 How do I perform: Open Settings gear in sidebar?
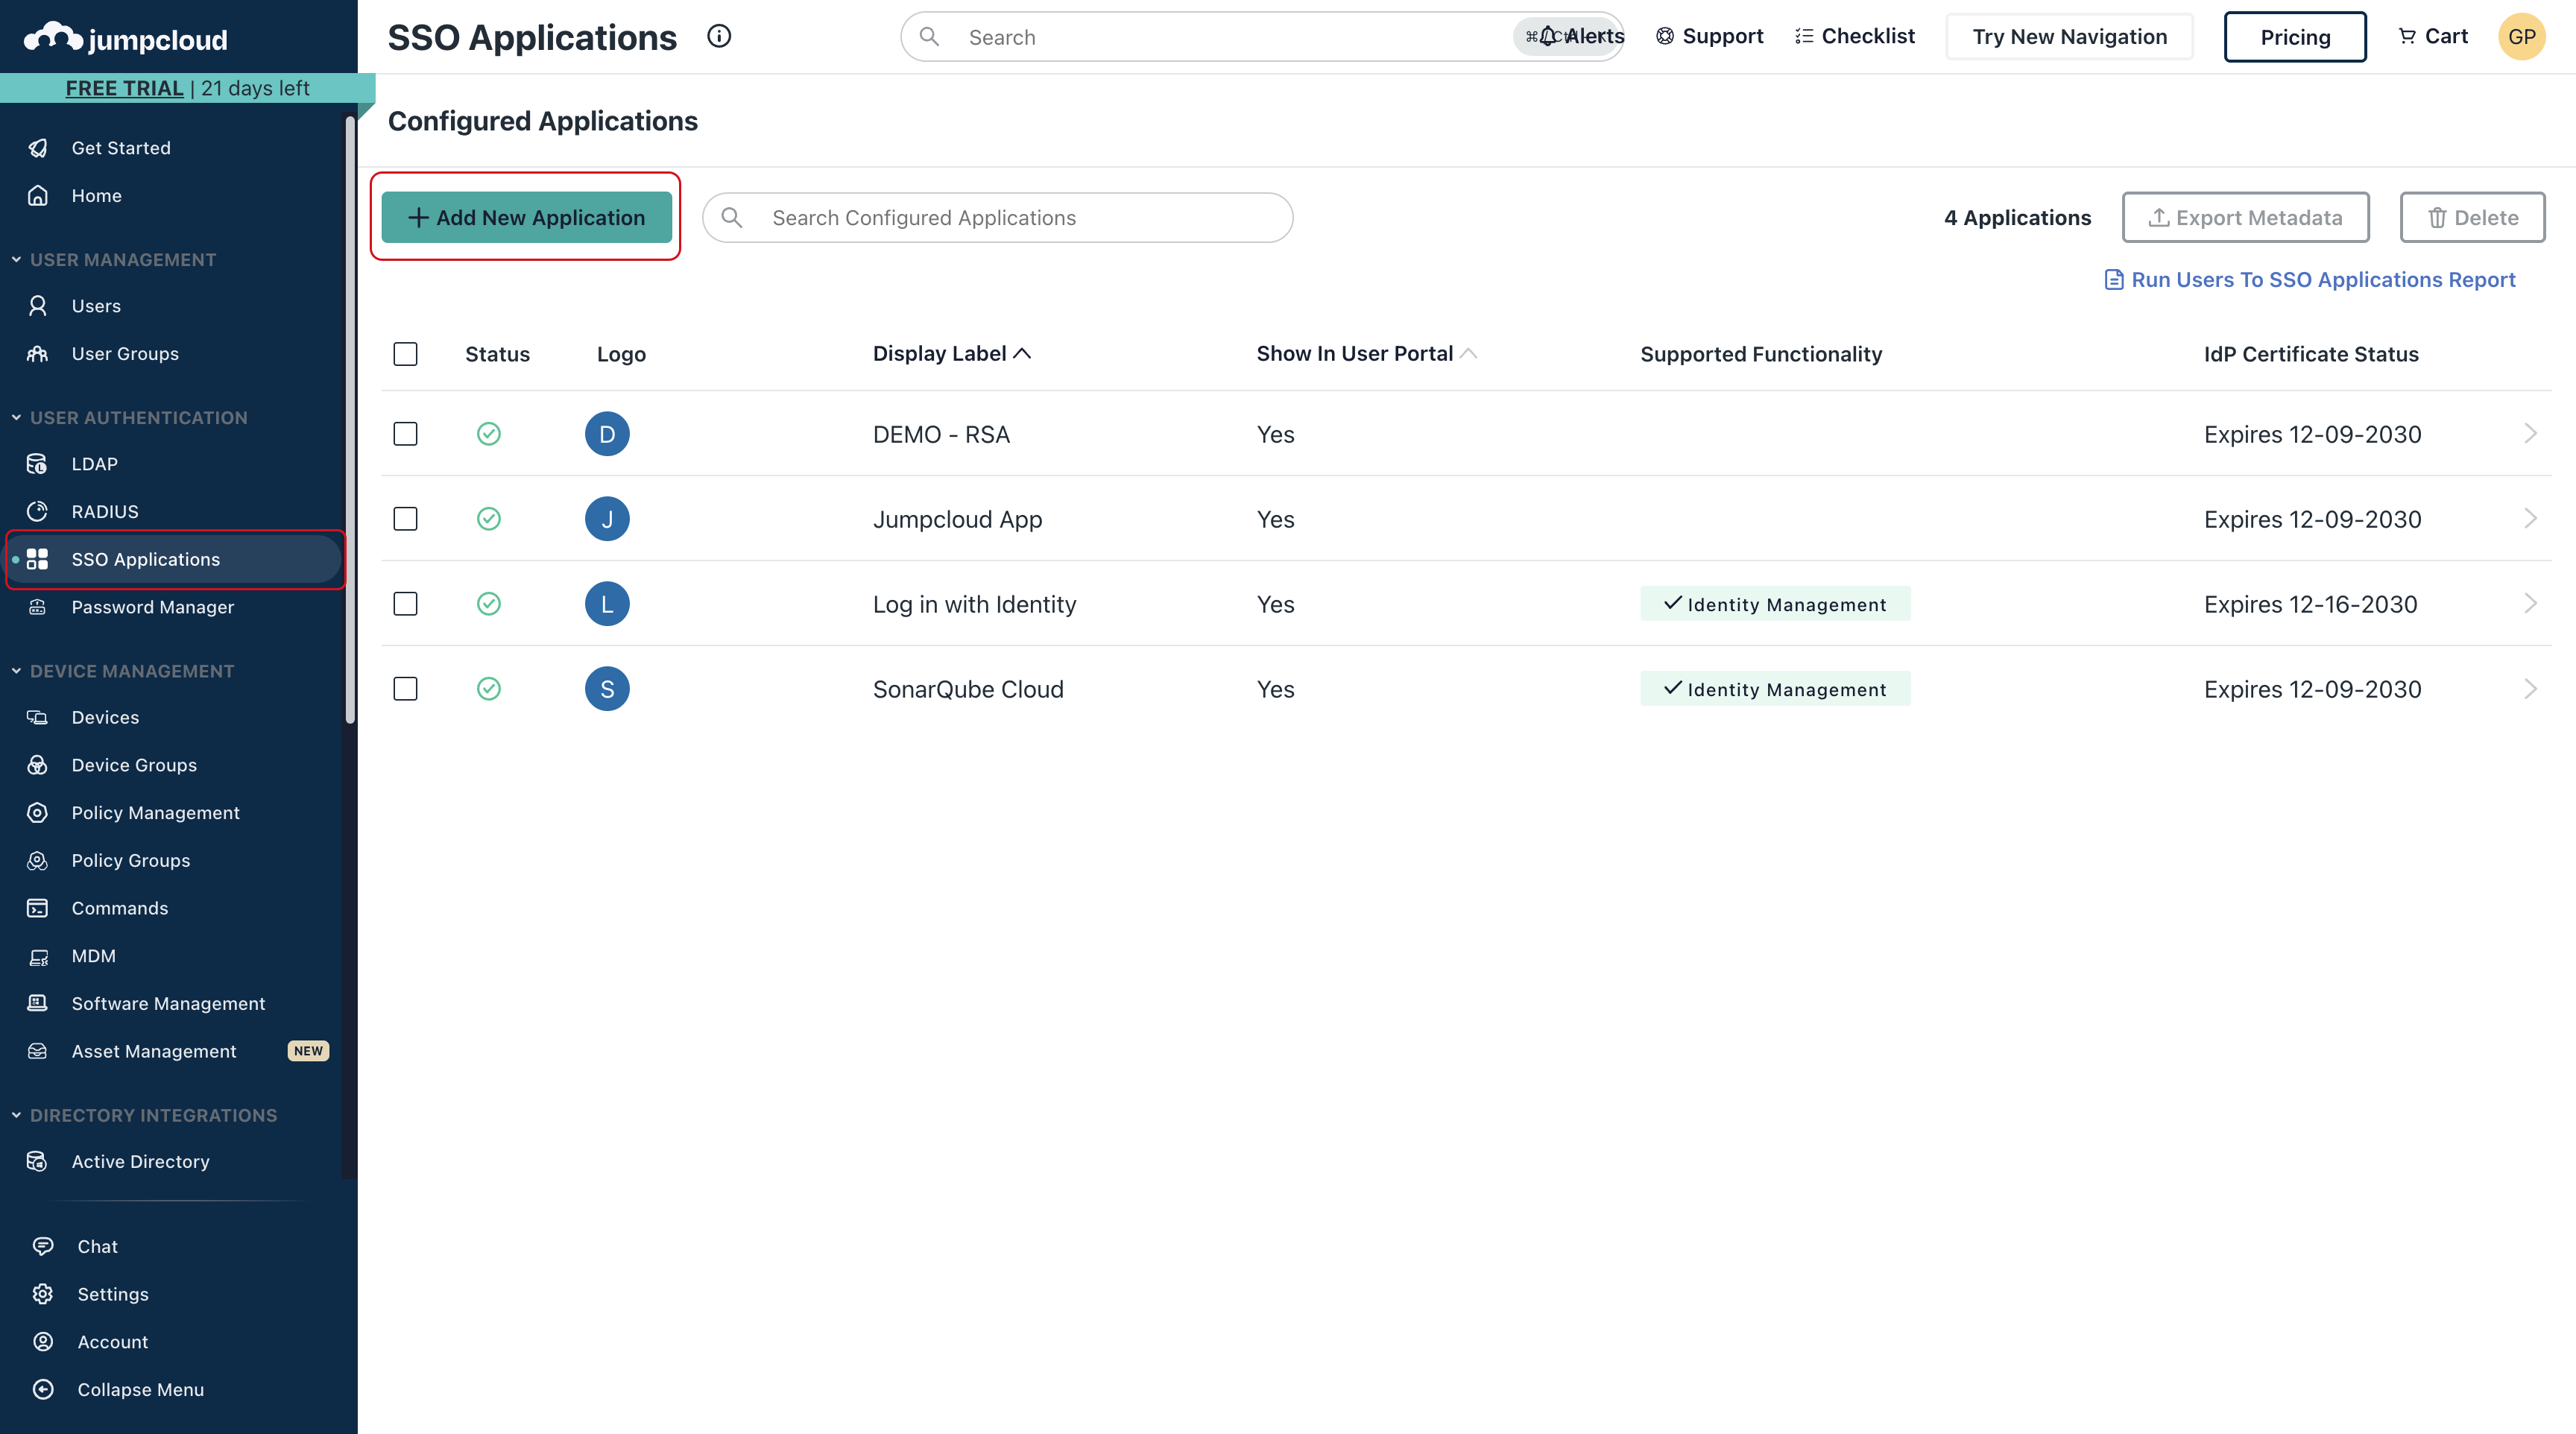tap(43, 1294)
